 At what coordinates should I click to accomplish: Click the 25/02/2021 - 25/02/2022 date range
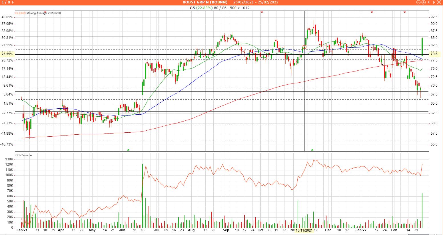pyautogui.click(x=256, y=2)
